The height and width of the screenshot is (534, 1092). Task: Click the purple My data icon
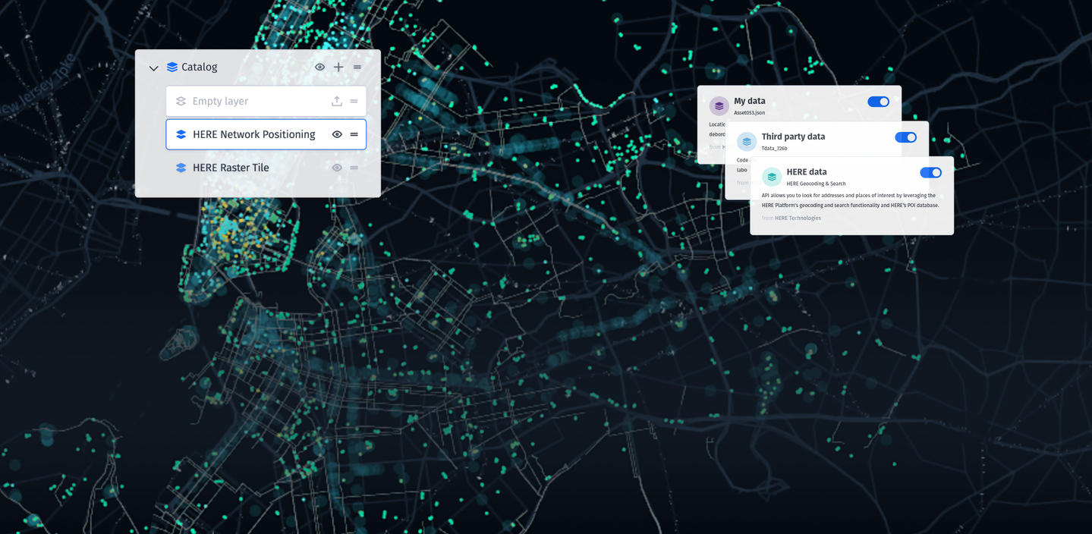click(719, 105)
